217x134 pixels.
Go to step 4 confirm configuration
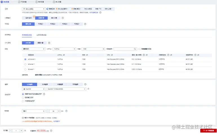57,2
